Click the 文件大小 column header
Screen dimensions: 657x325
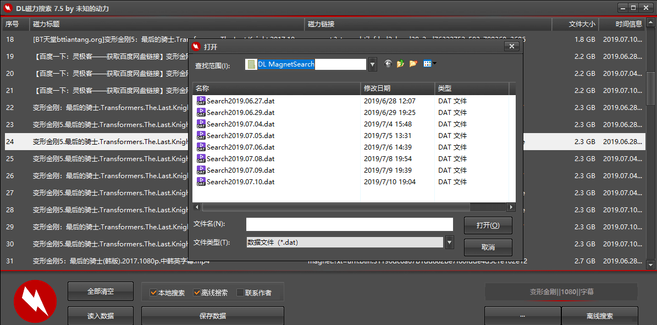(575, 24)
